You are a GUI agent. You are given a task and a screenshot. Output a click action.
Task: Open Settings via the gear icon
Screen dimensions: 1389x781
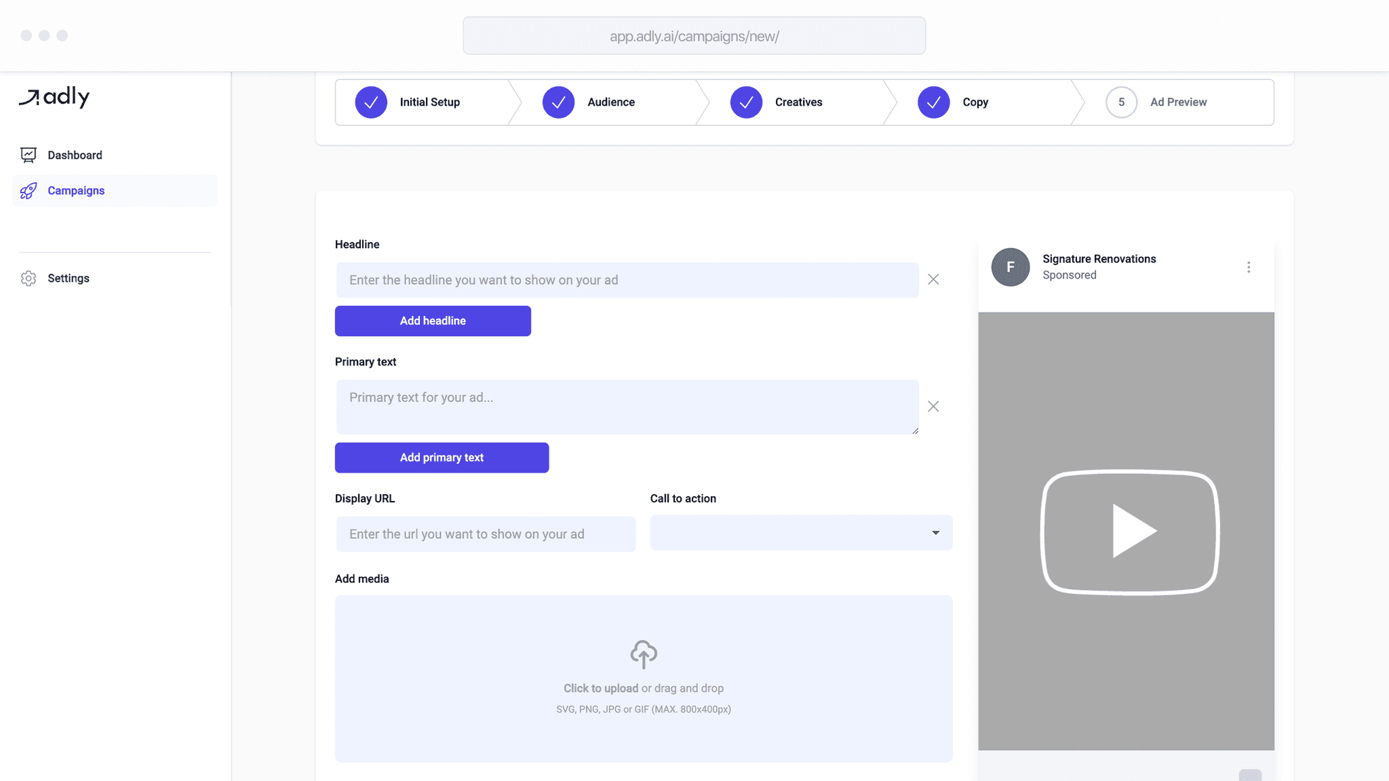coord(28,278)
